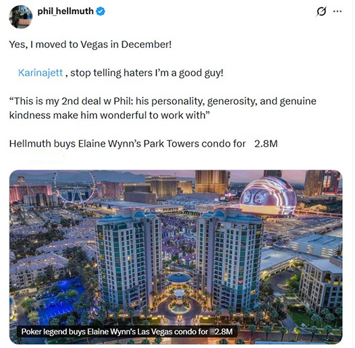Click the 'stop telling haters' sentence
This screenshot has width=355, height=348.
[x=146, y=73]
